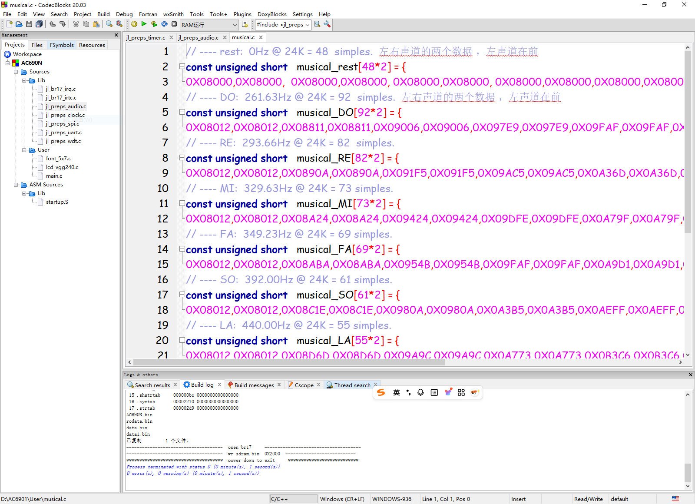The height and width of the screenshot is (504, 695).
Task: Switch to the jl_preps_audio.c editor tab
Action: pyautogui.click(x=199, y=38)
